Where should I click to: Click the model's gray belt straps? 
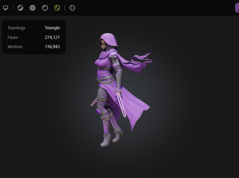[x=106, y=80]
